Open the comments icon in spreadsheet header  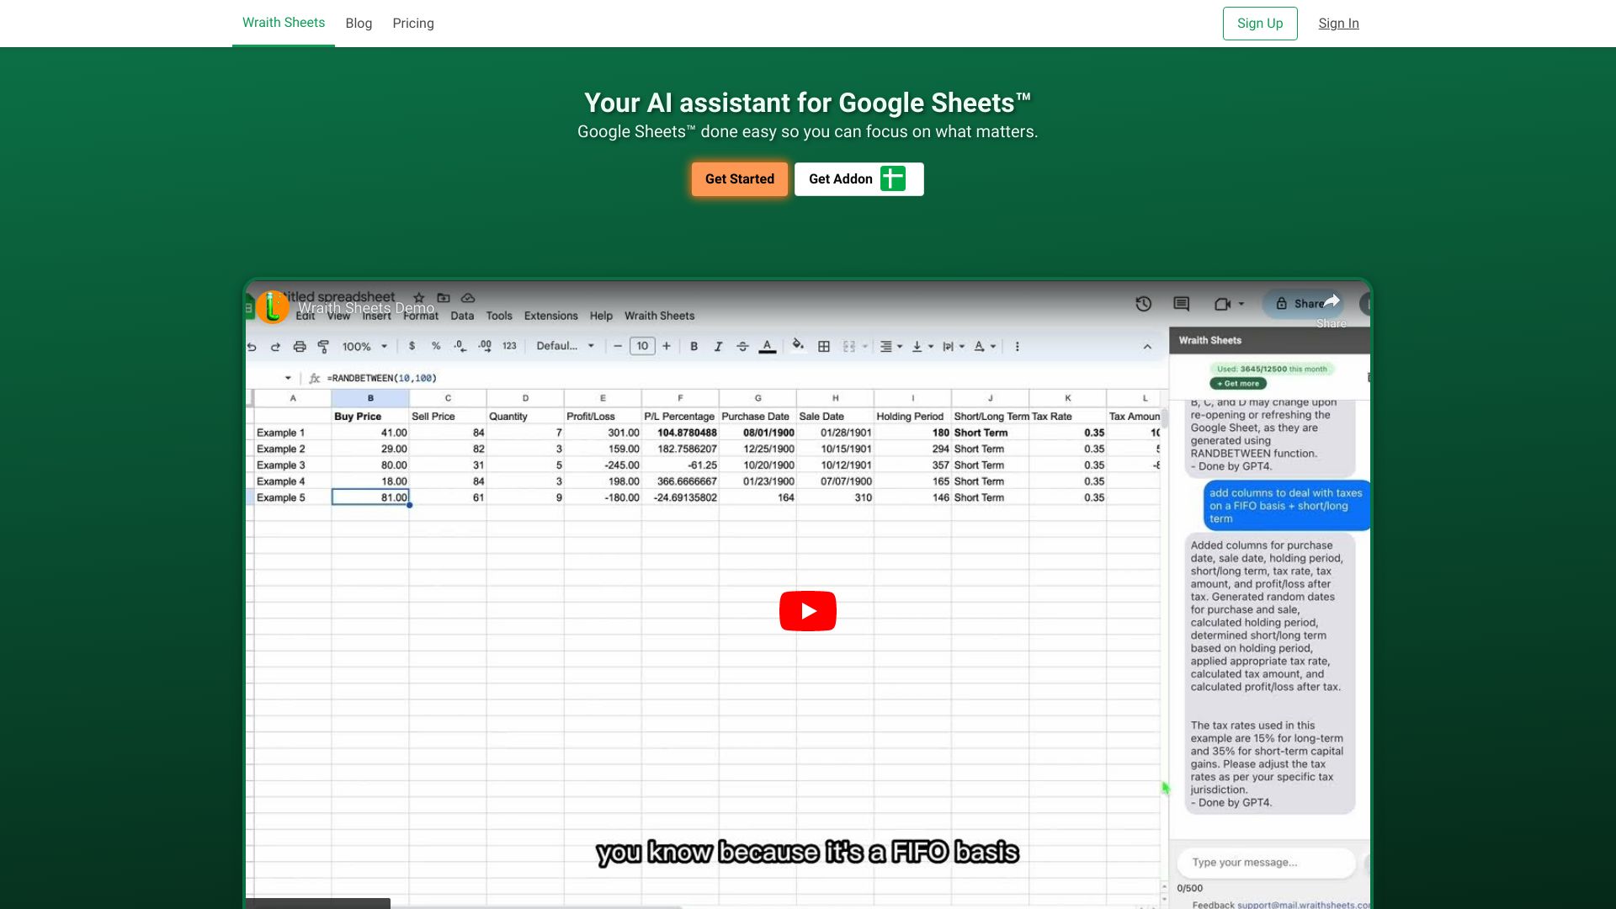click(x=1181, y=304)
